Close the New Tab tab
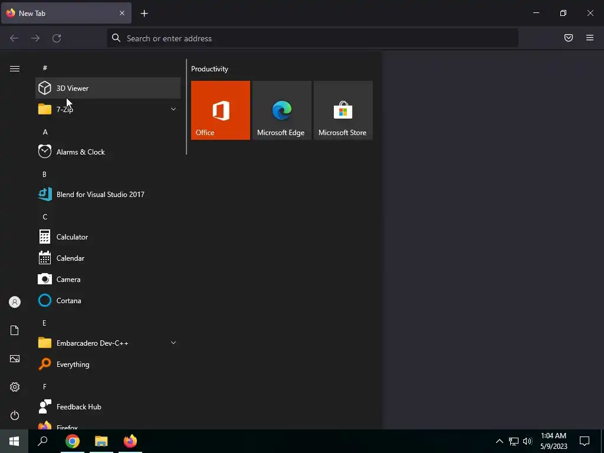Screen dimensions: 604x453 122,13
